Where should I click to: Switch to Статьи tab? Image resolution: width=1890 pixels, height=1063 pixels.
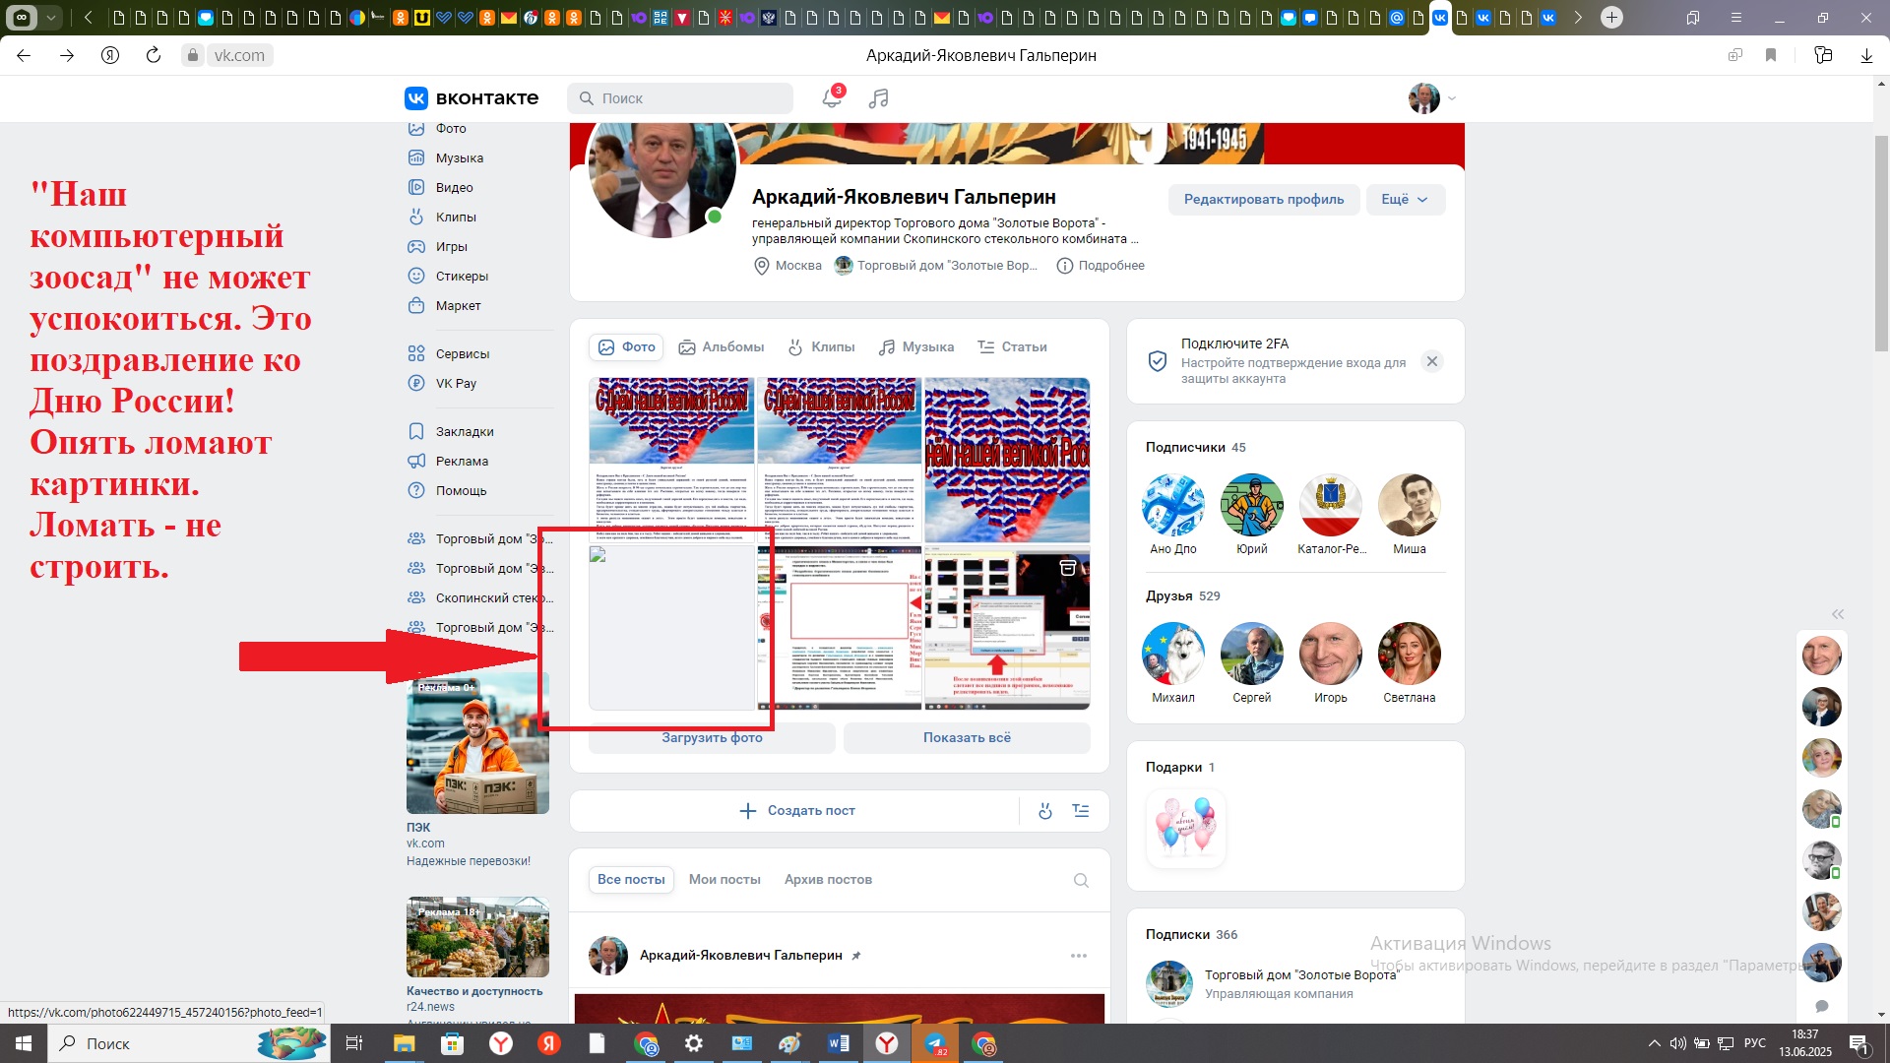pos(1012,346)
